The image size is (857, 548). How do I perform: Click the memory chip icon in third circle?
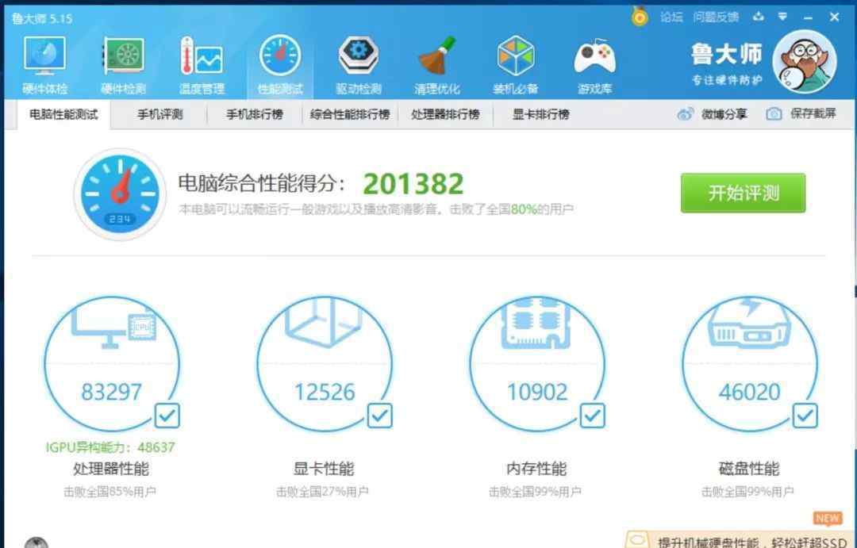[x=536, y=324]
